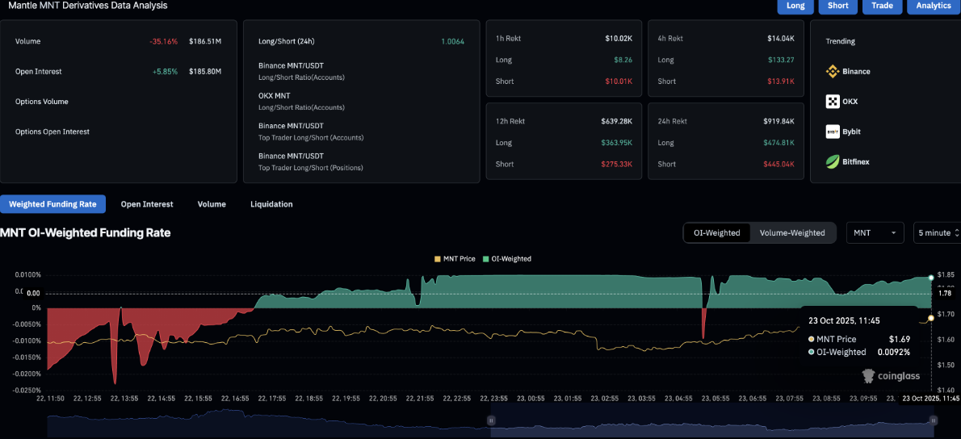Toggle the MNT Price legend marker
The height and width of the screenshot is (439, 961).
click(437, 259)
